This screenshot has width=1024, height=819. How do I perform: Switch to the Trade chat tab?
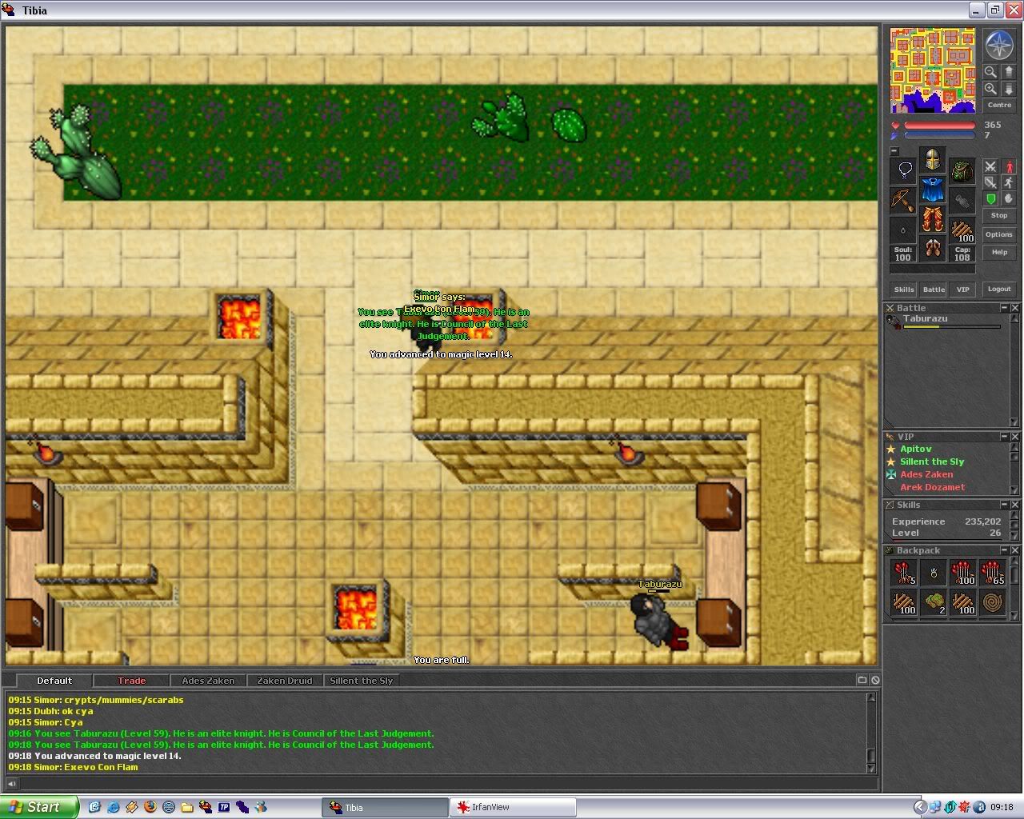[132, 681]
